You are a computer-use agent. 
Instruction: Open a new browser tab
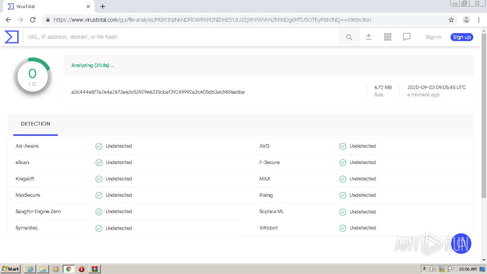(x=103, y=6)
